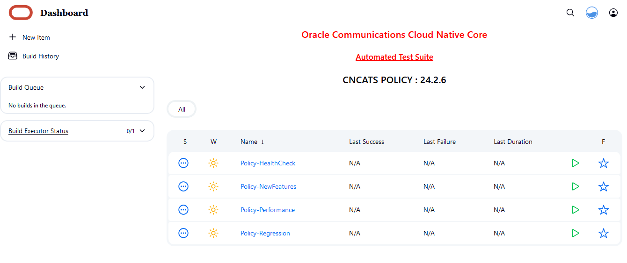This screenshot has height=263, width=627.
Task: Open the search magnifier icon
Action: pos(570,13)
